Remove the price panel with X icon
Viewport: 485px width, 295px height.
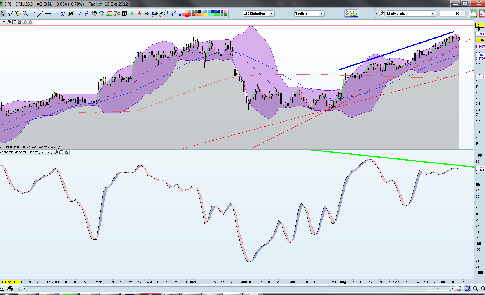pyautogui.click(x=20, y=22)
